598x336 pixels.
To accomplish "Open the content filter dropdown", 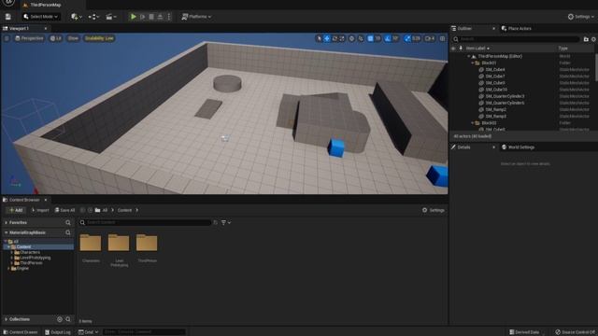I will coord(226,222).
